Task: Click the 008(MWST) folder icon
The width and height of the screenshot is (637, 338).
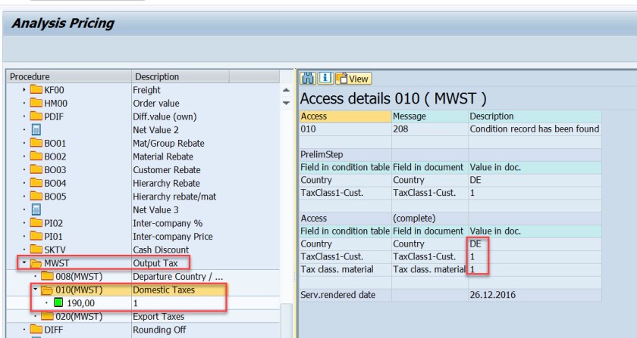Action: click(x=47, y=276)
